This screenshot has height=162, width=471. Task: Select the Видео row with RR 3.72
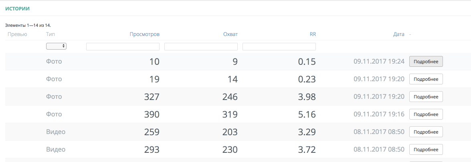[200, 150]
